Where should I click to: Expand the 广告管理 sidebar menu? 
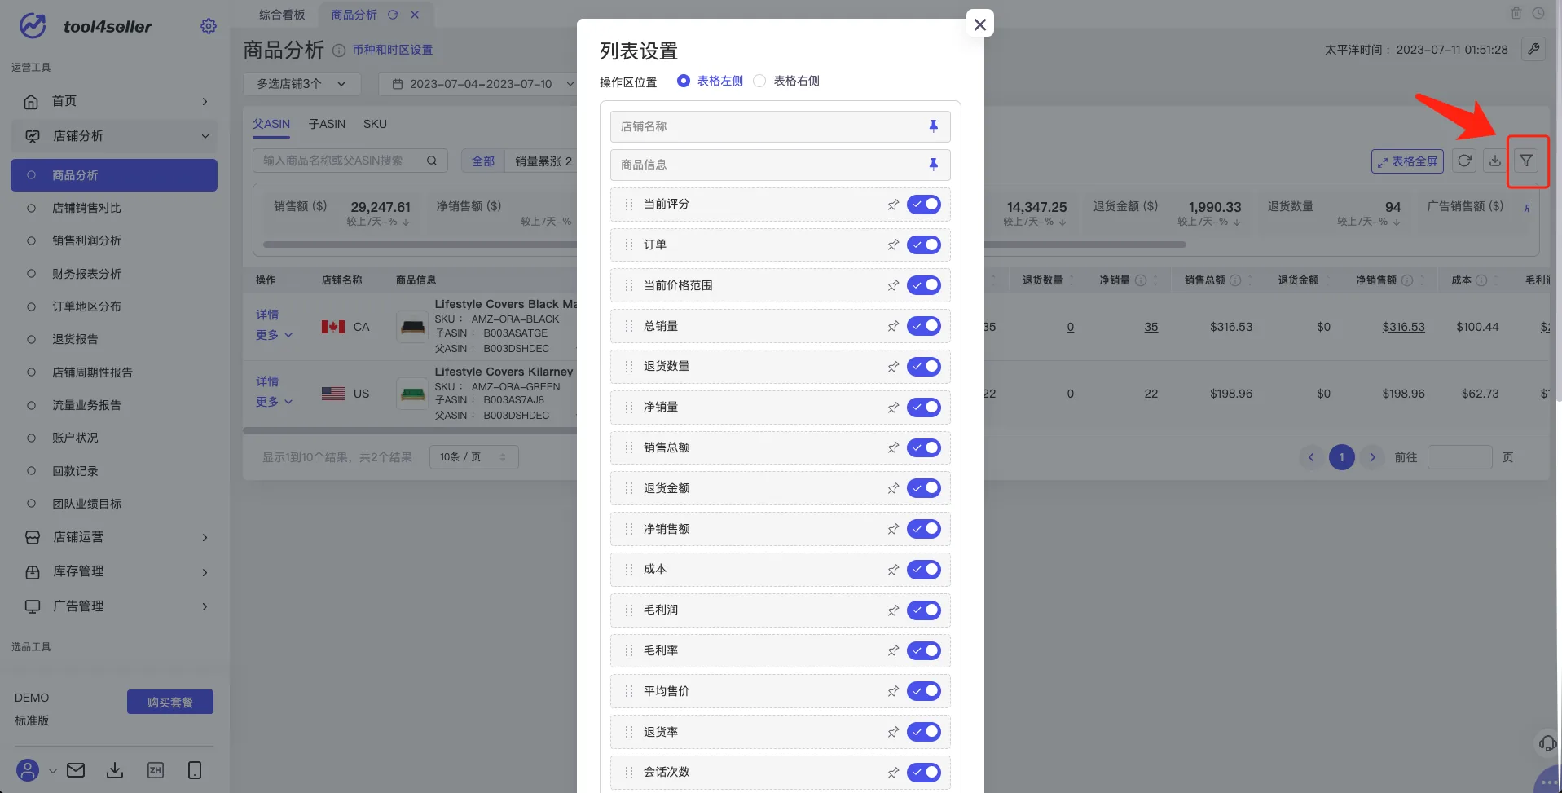pyautogui.click(x=114, y=606)
